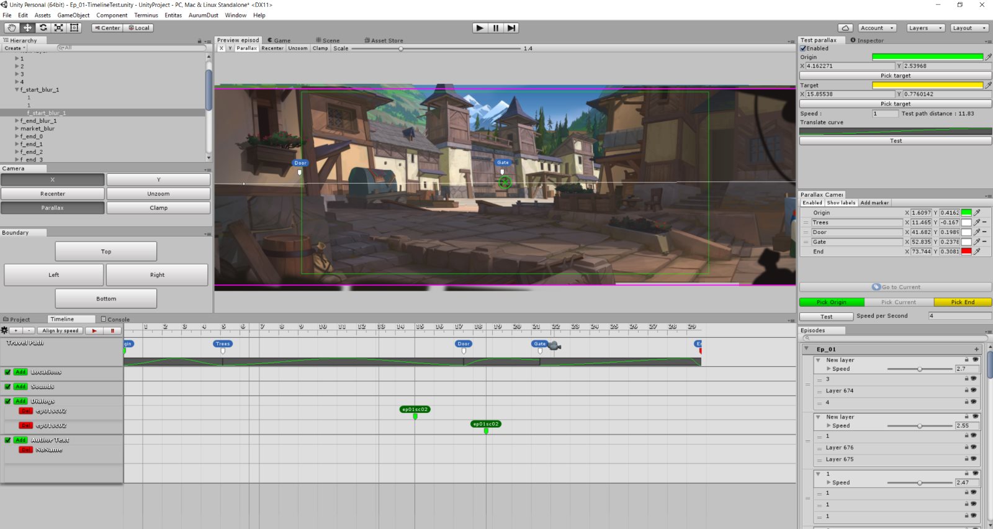
Task: Expand the f_end_0 hierarchy item
Action: [x=17, y=137]
